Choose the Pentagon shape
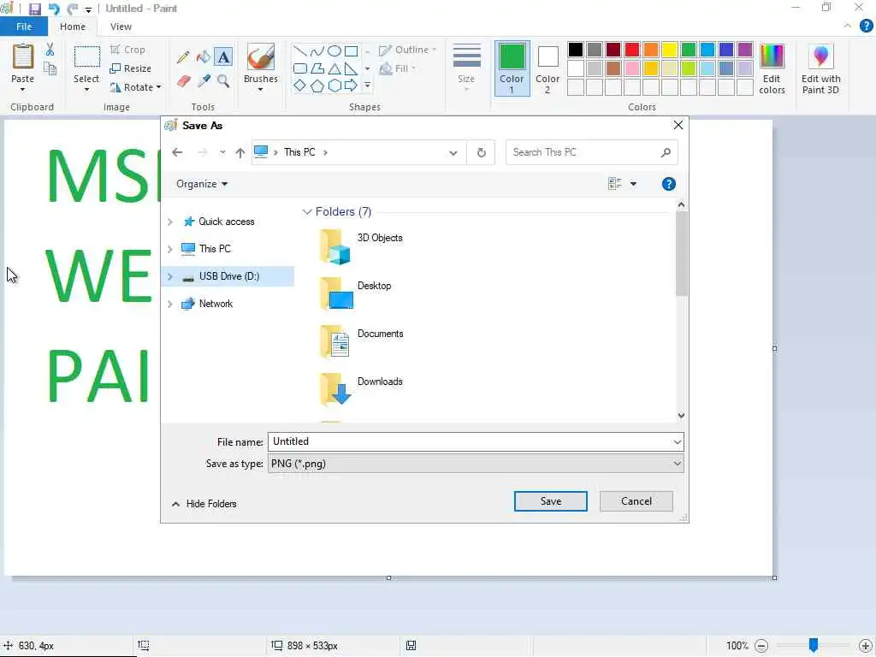 (317, 86)
